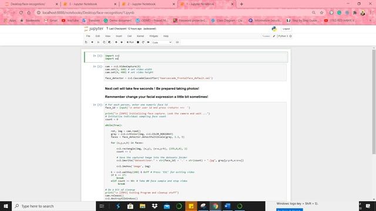The width and height of the screenshot is (376, 211).
Task: Open Microsoft Store from the taskbar
Action: [130, 206]
